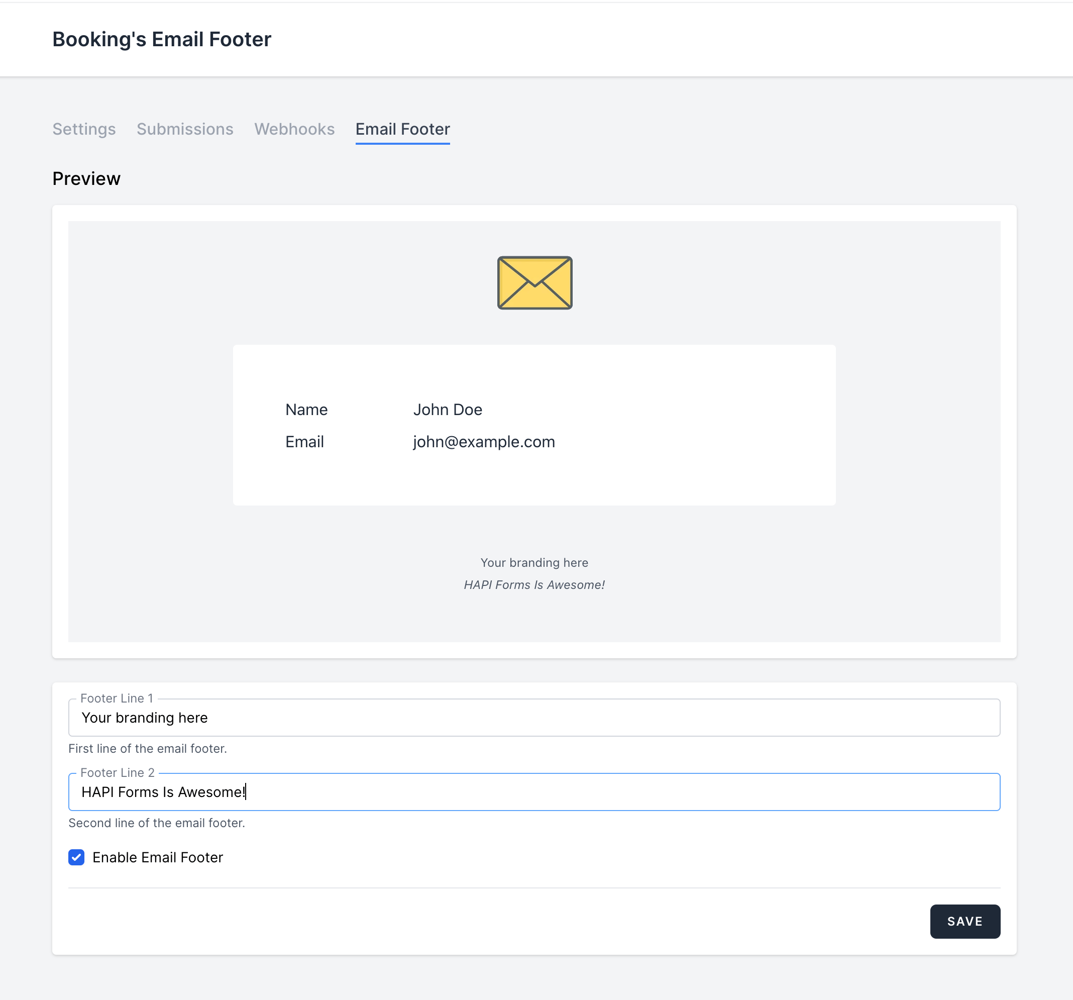
Task: Click the SAVE button
Action: [965, 921]
